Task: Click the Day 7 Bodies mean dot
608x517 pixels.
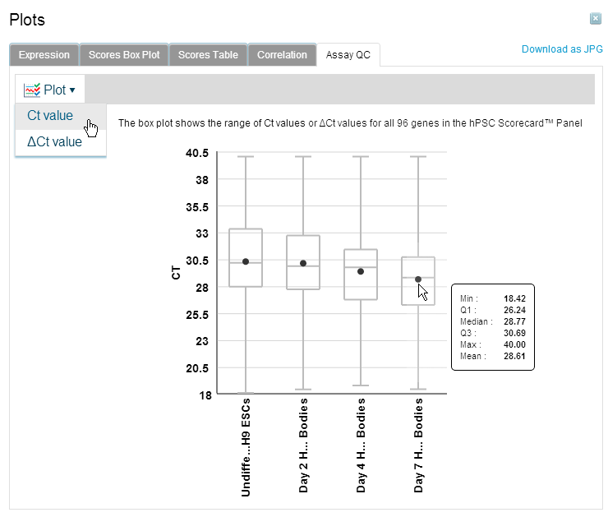Action: (x=418, y=279)
